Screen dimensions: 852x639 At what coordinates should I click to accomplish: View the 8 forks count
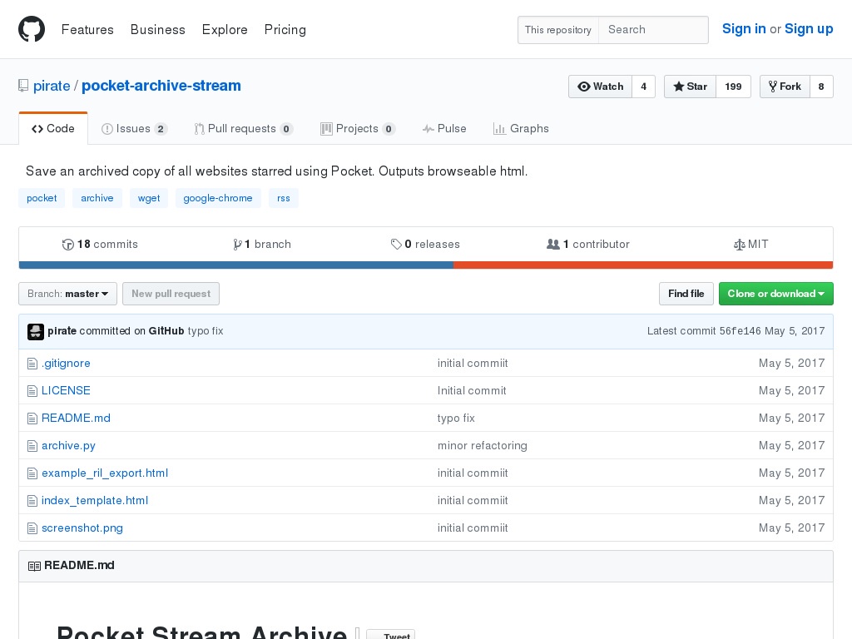[x=821, y=87]
